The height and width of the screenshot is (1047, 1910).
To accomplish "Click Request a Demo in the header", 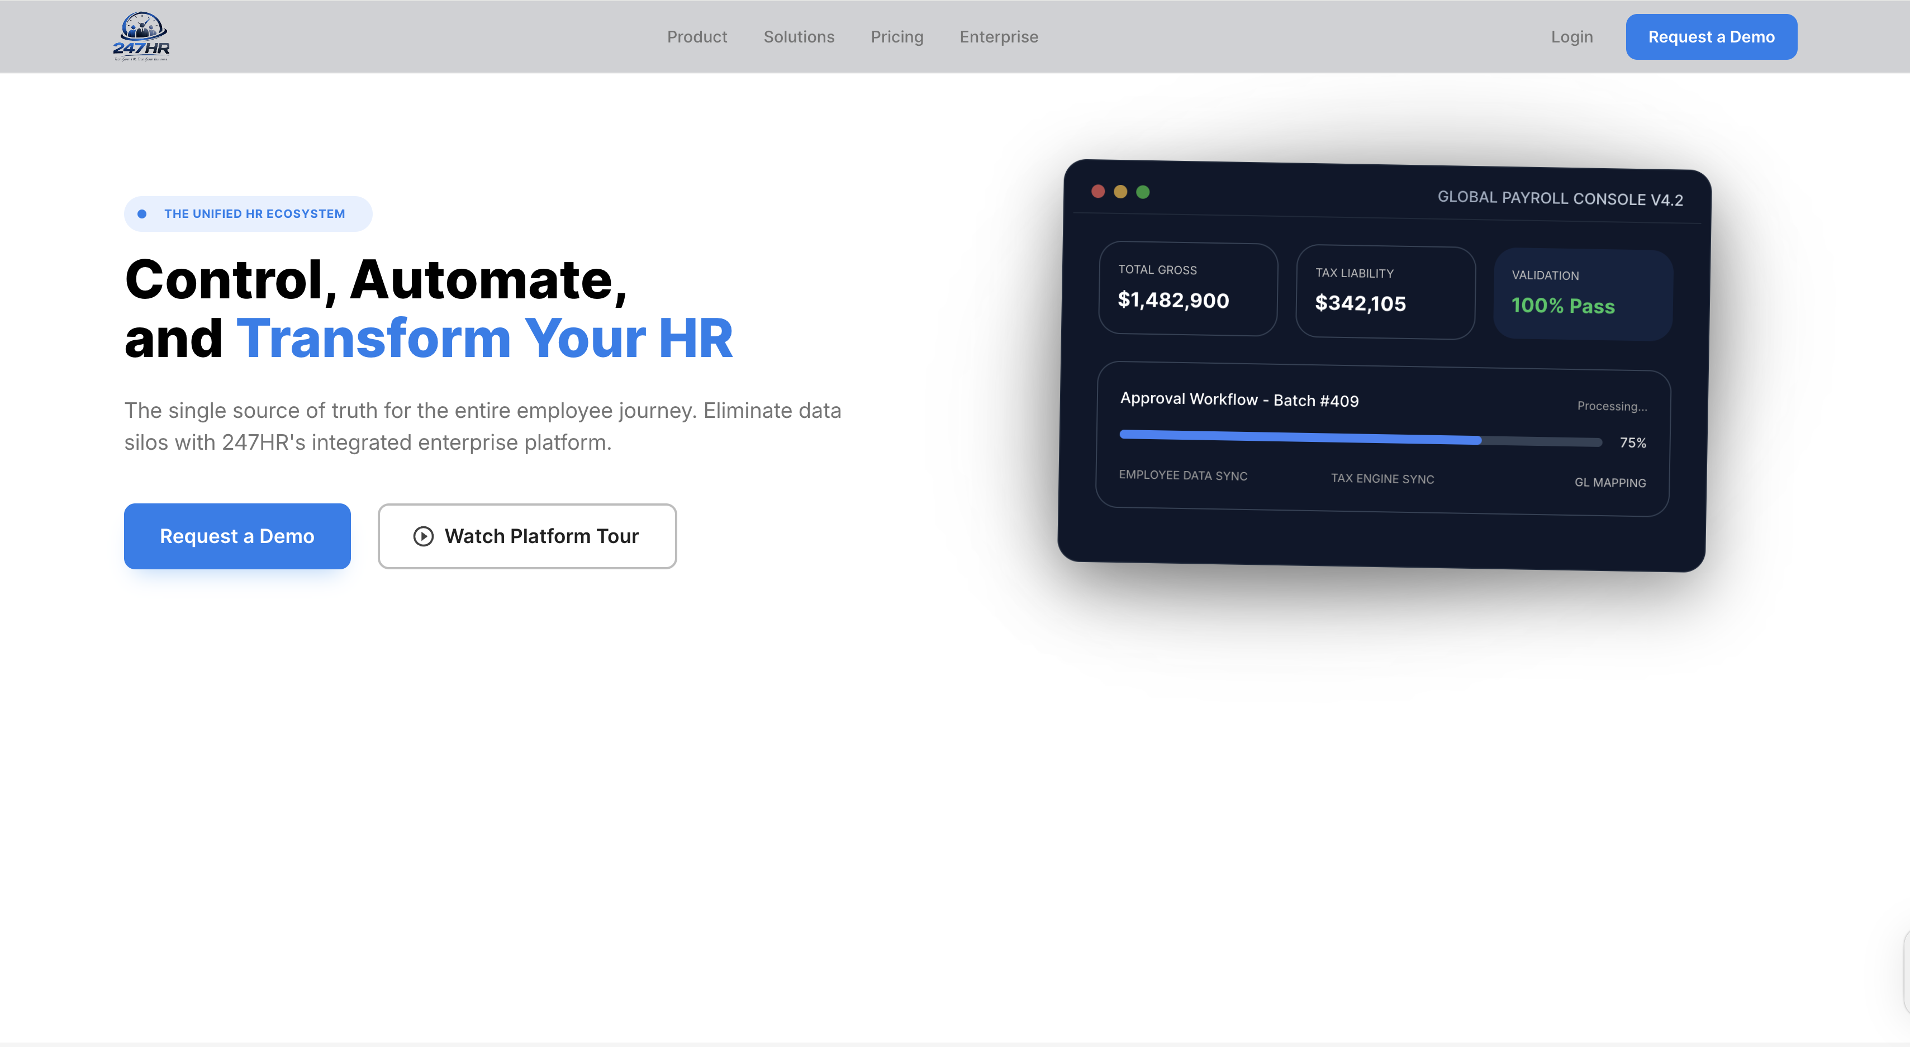I will click(x=1711, y=36).
